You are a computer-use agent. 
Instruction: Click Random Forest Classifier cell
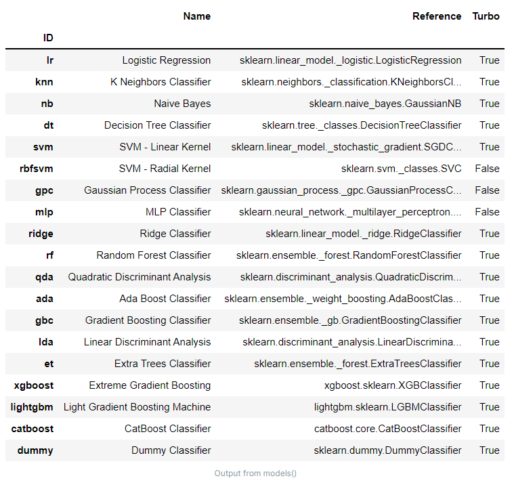(x=154, y=255)
